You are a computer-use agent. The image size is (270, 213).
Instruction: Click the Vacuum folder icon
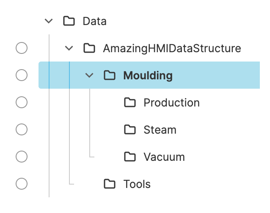[130, 157]
